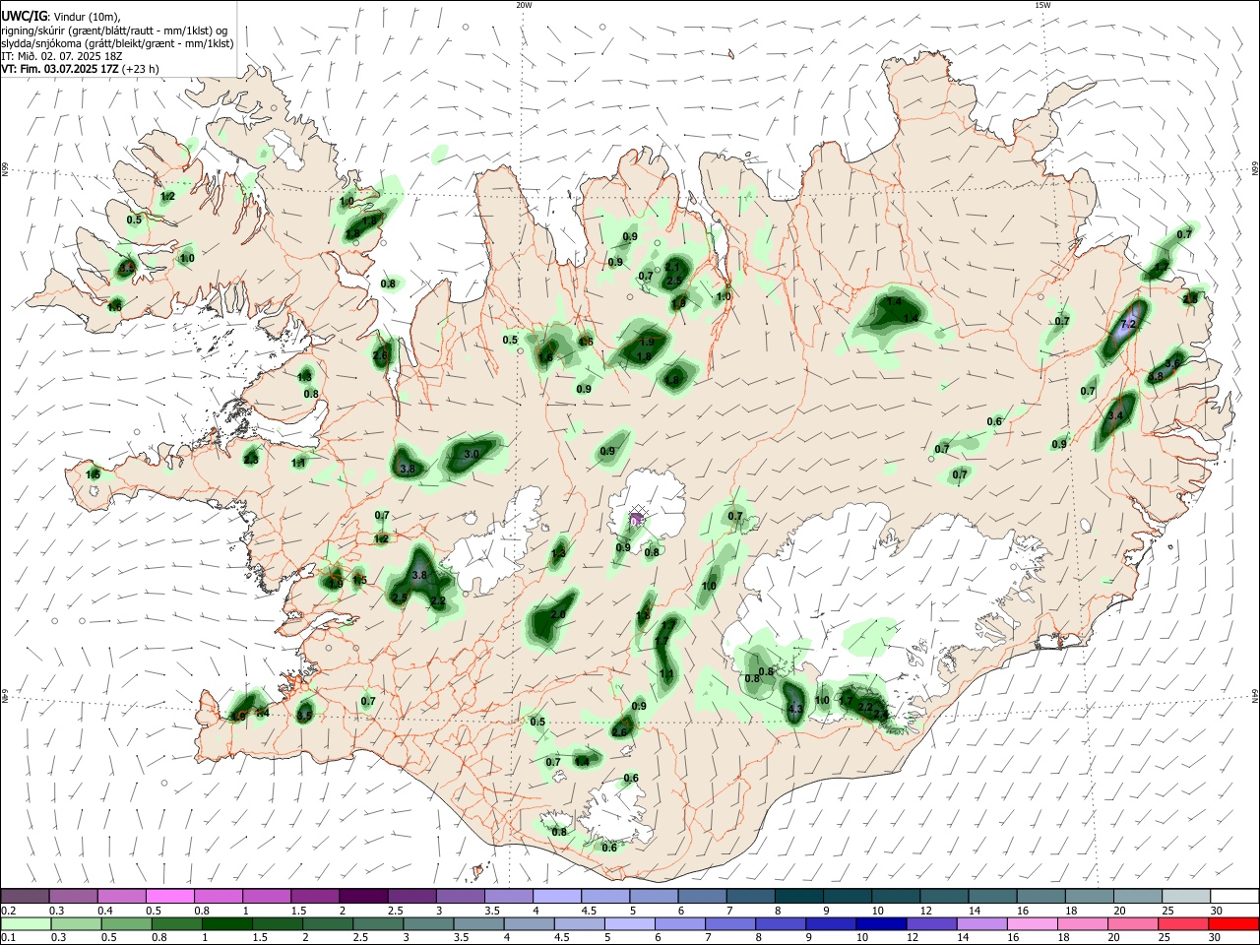Click the 3.4 value in east Iceland
1260x945 pixels.
pos(1115,416)
